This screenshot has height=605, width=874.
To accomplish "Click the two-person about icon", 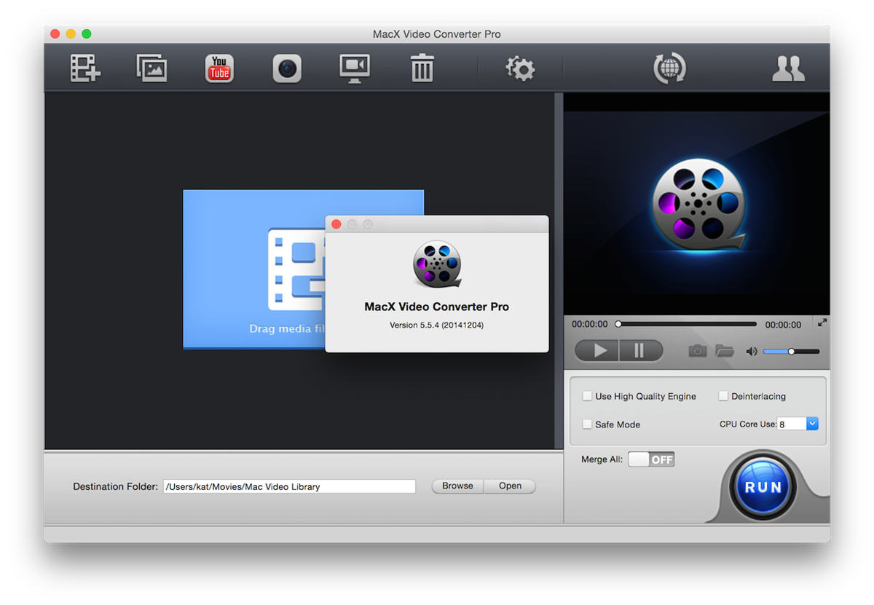I will [788, 68].
